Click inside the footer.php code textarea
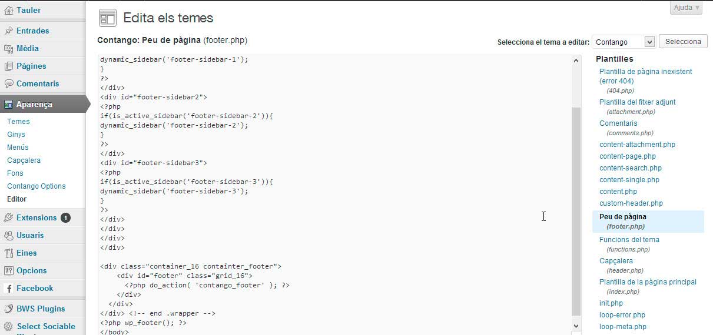 click(334, 195)
